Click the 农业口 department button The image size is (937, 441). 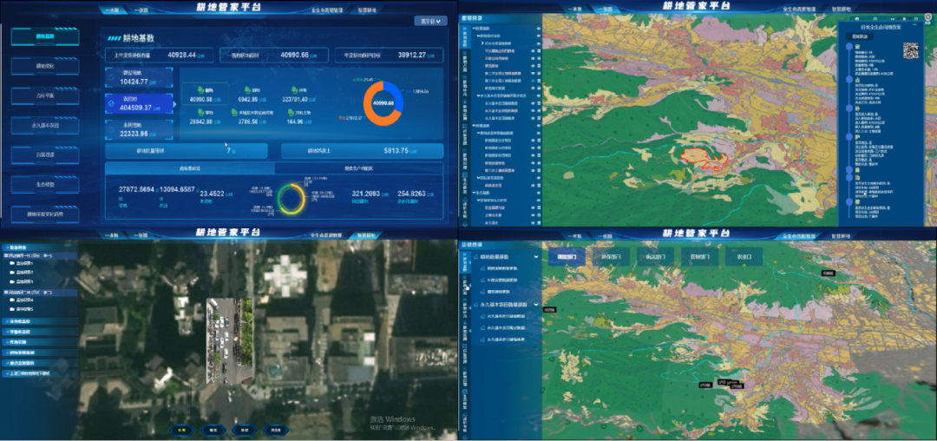coord(744,256)
